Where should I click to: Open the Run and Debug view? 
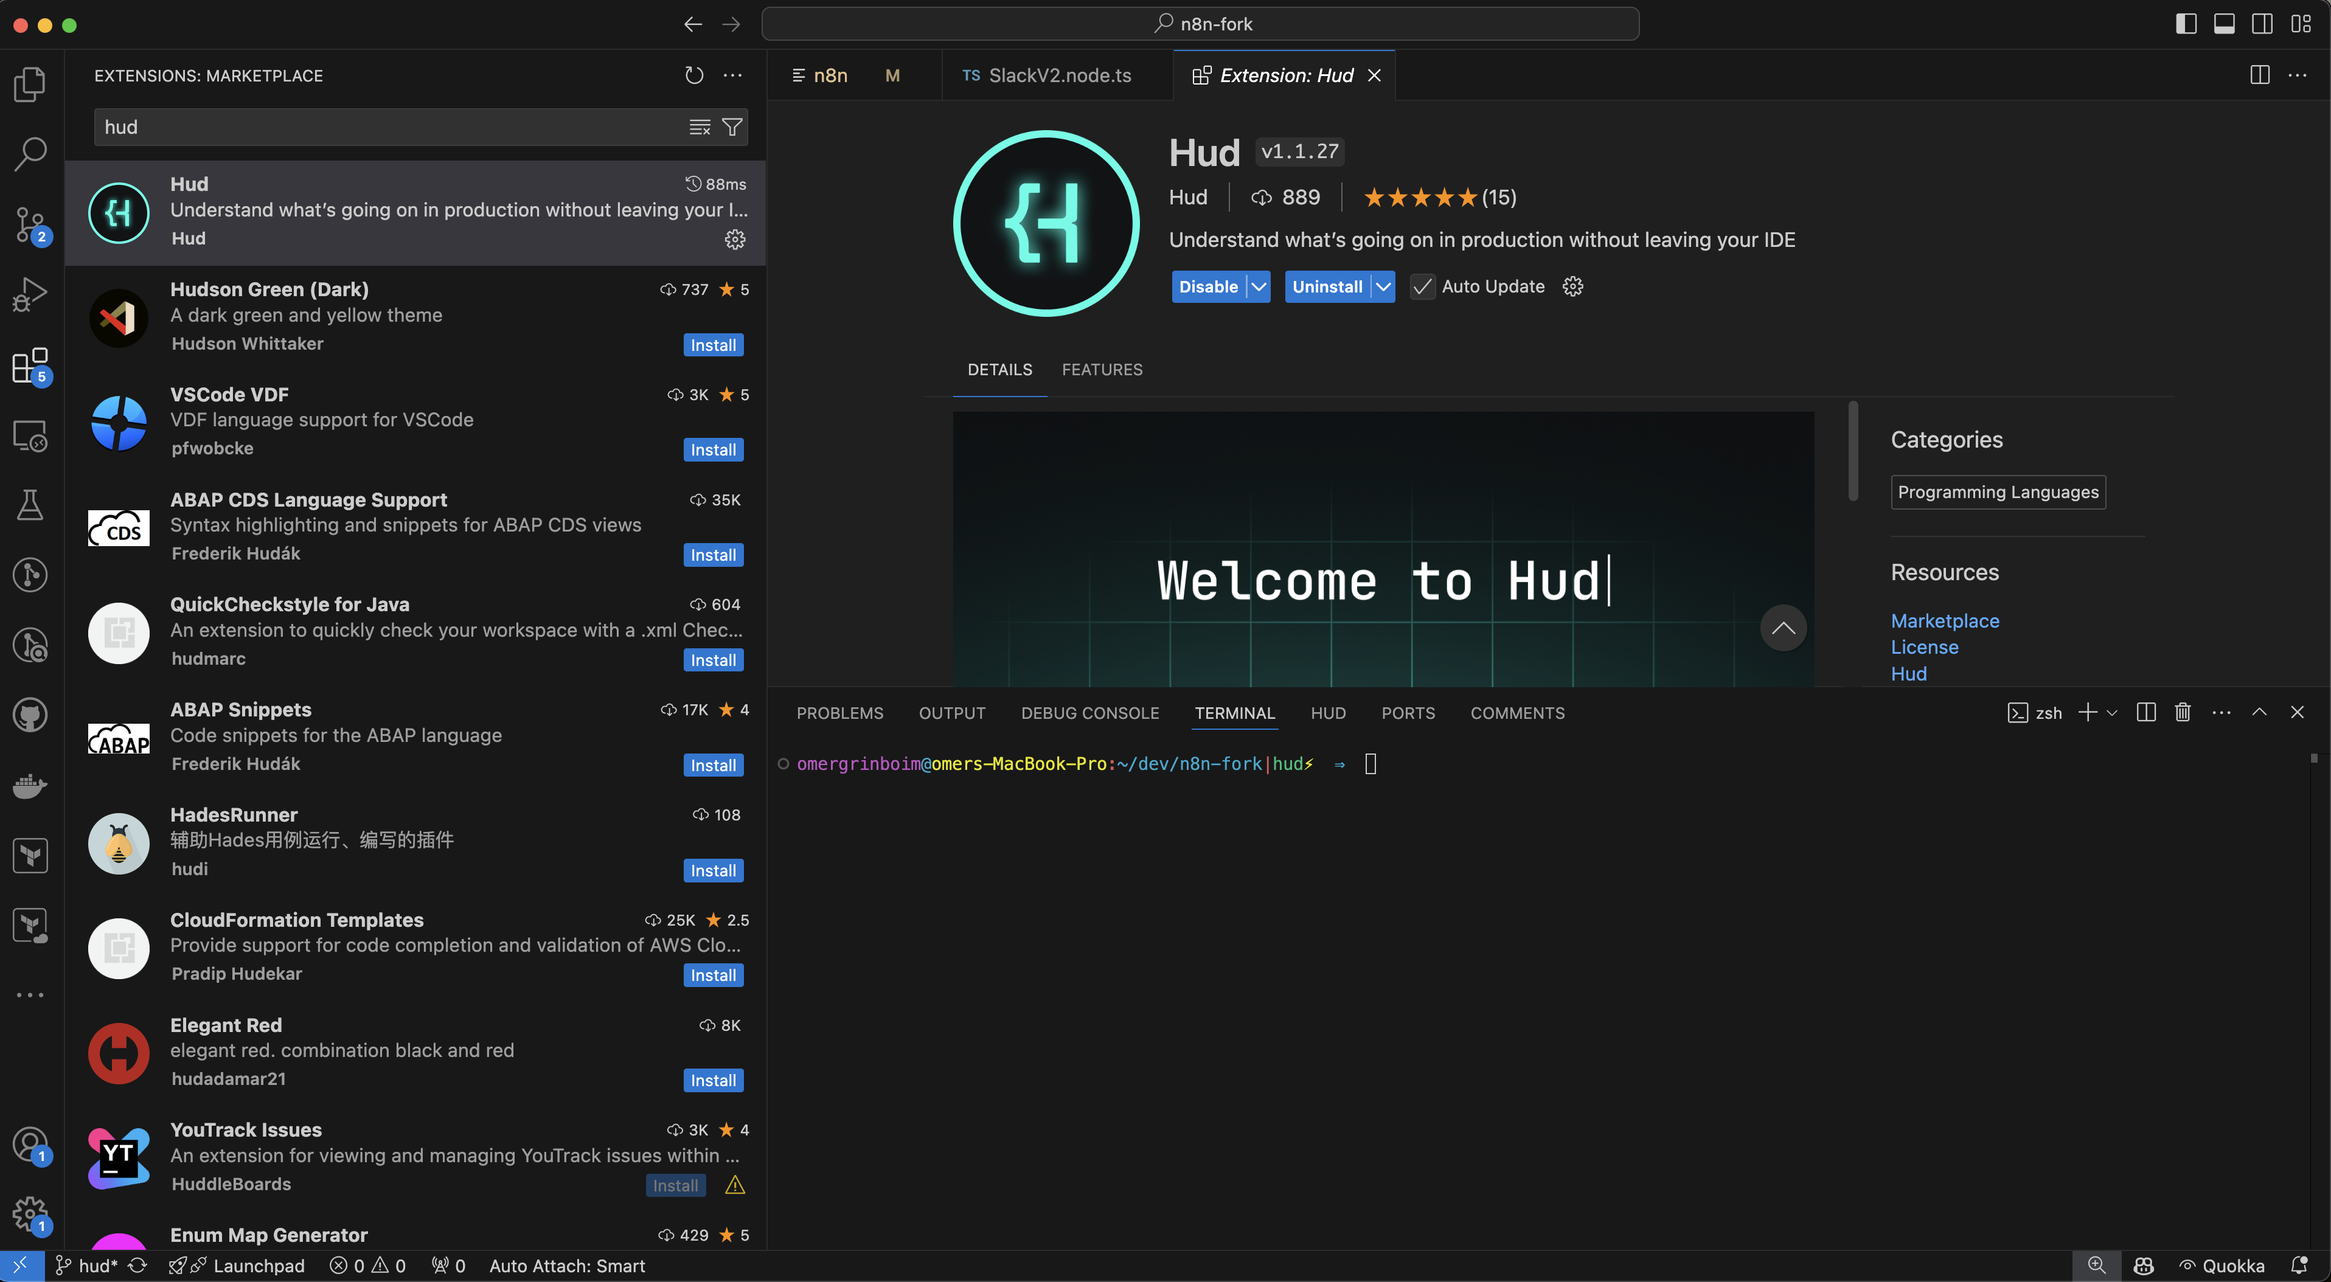coord(30,294)
